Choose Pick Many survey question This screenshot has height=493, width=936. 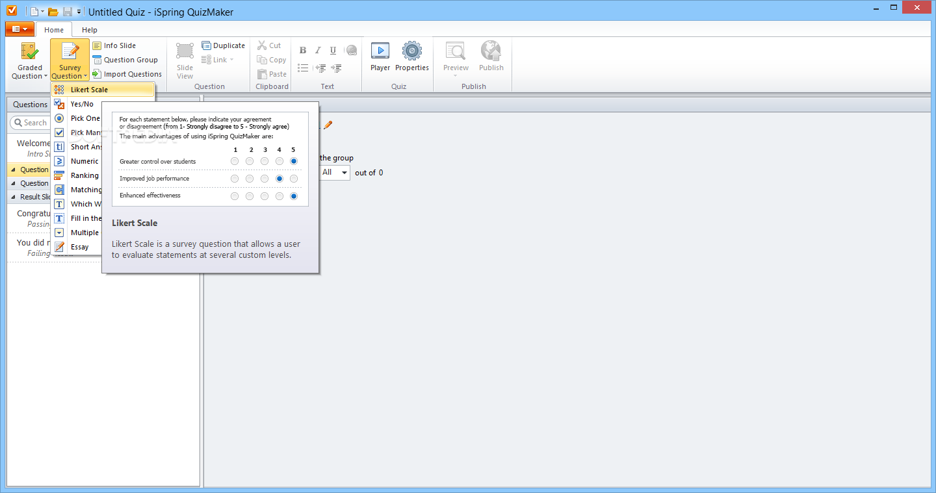[77, 133]
